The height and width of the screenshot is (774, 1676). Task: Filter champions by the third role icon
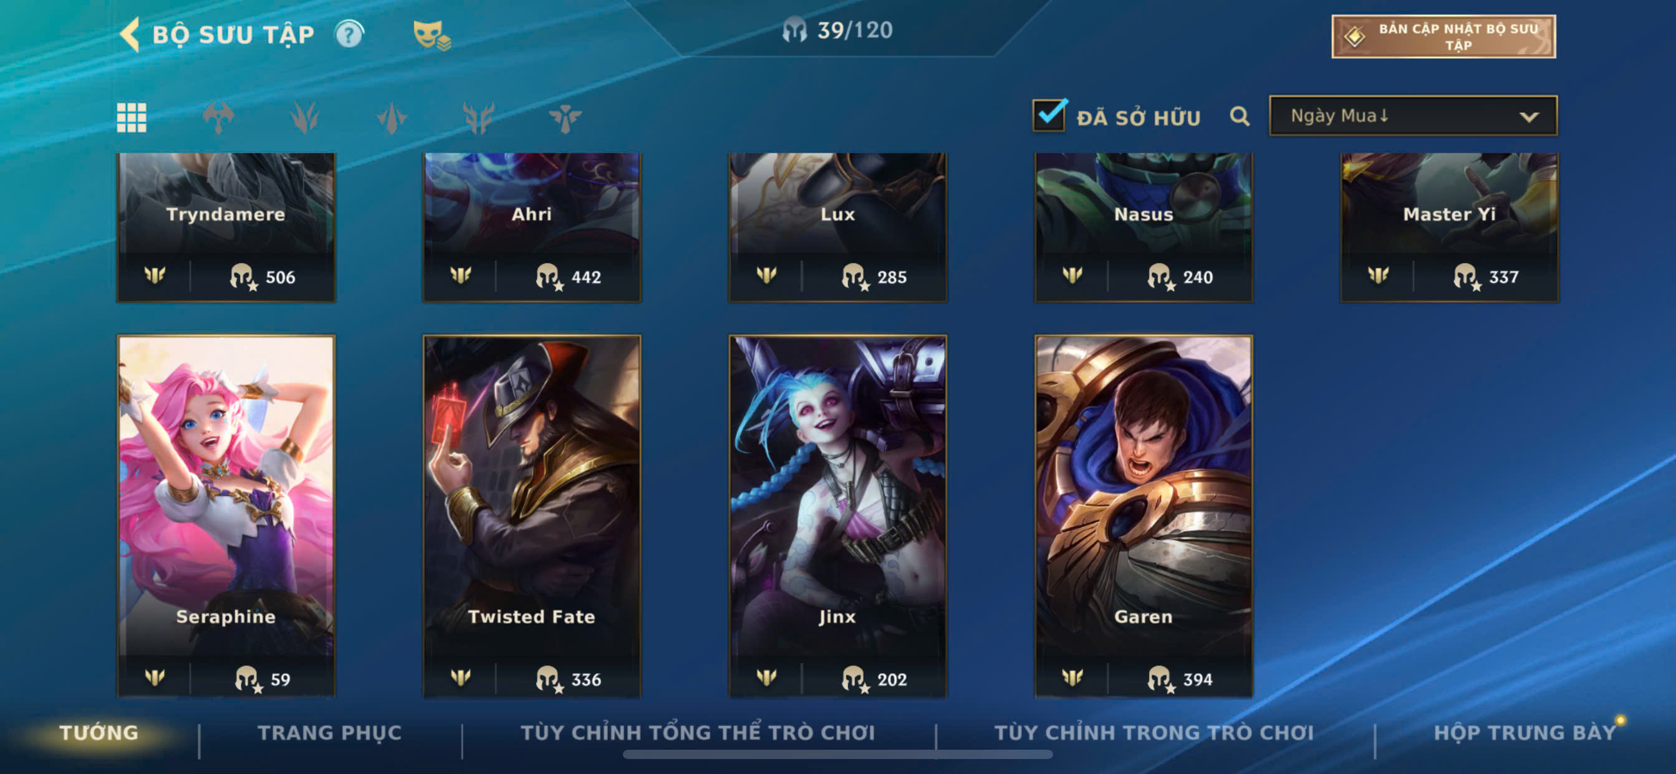click(392, 118)
